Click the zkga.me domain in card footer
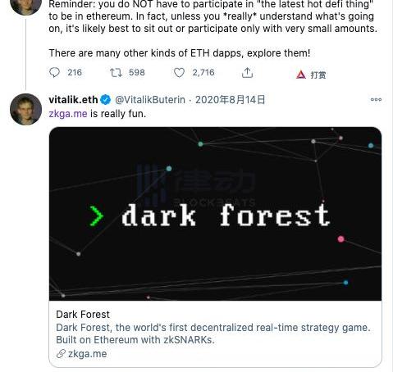Image resolution: width=393 pixels, height=372 pixels. point(88,354)
